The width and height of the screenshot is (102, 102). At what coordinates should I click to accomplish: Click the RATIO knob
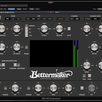tap(17, 29)
